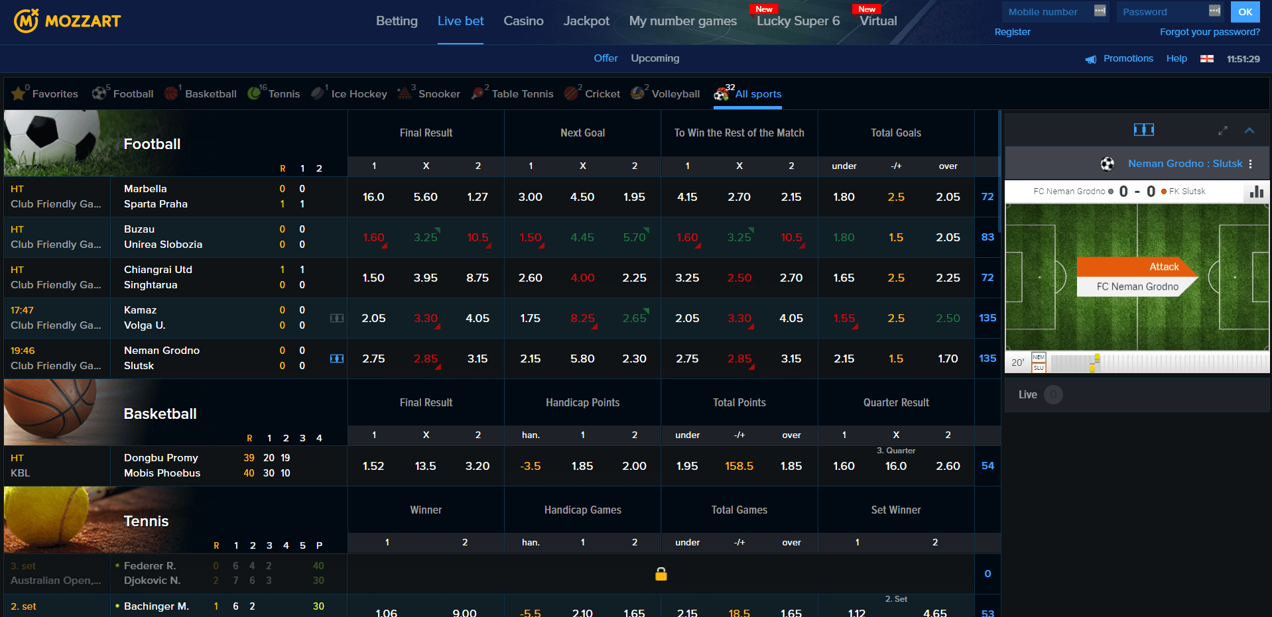Open Virtual games section
The image size is (1272, 617).
click(x=878, y=21)
